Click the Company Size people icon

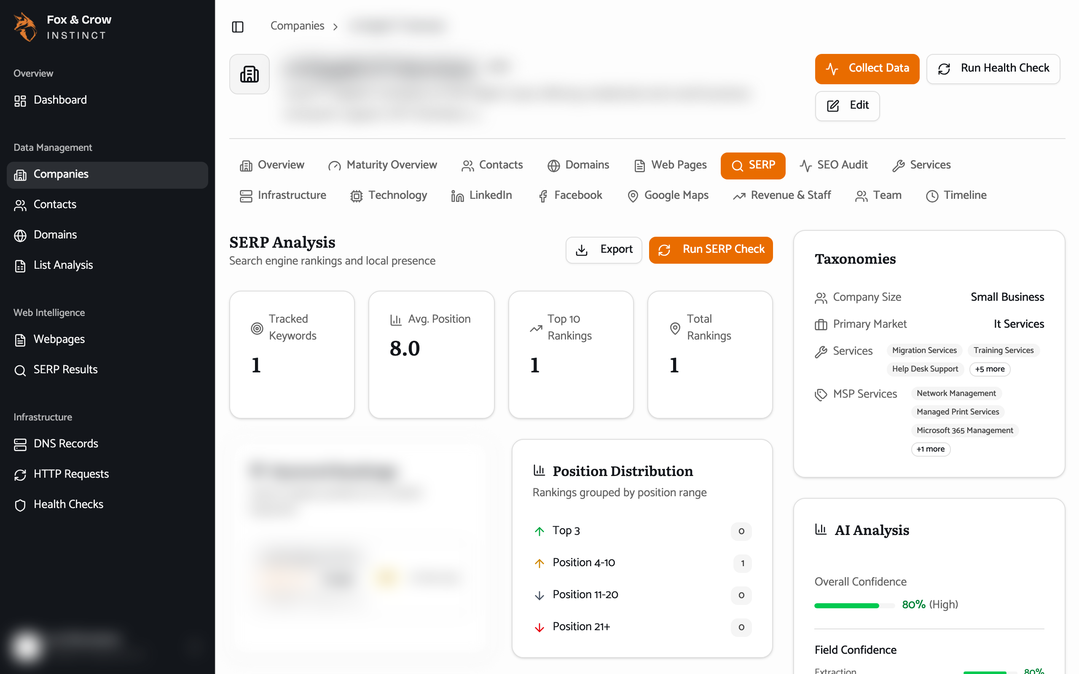[x=821, y=298]
